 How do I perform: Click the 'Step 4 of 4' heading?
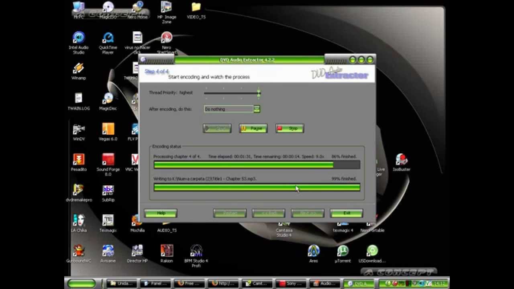pyautogui.click(x=157, y=71)
